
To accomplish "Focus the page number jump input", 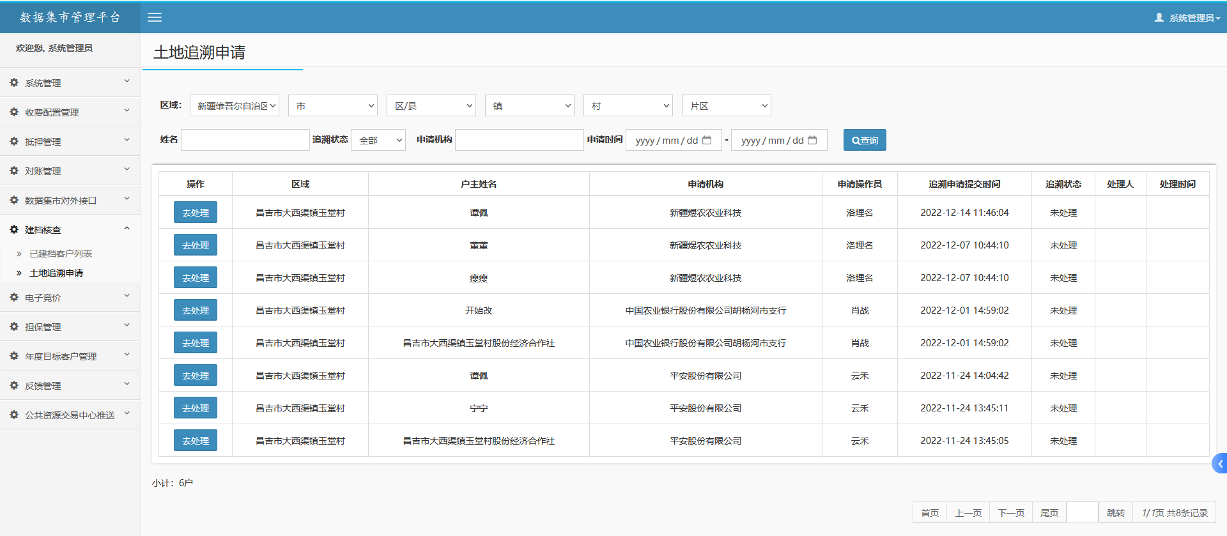I will pyautogui.click(x=1083, y=512).
